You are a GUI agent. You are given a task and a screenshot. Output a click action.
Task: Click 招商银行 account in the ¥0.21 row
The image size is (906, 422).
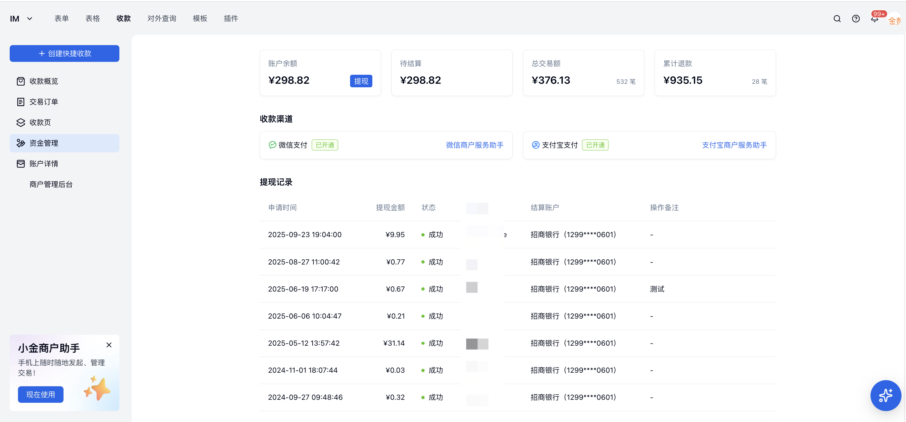[573, 316]
